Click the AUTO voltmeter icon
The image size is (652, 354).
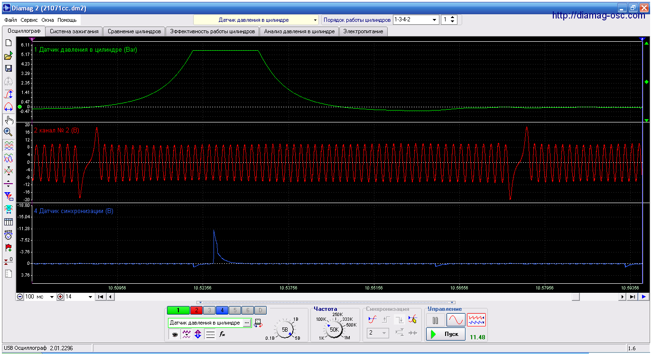(8, 234)
